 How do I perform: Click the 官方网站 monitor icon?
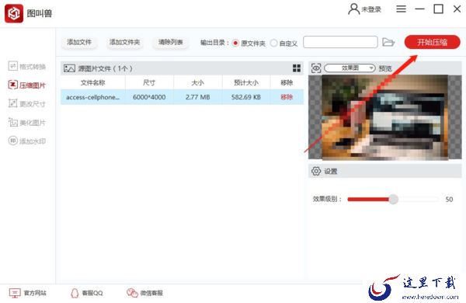(15, 293)
